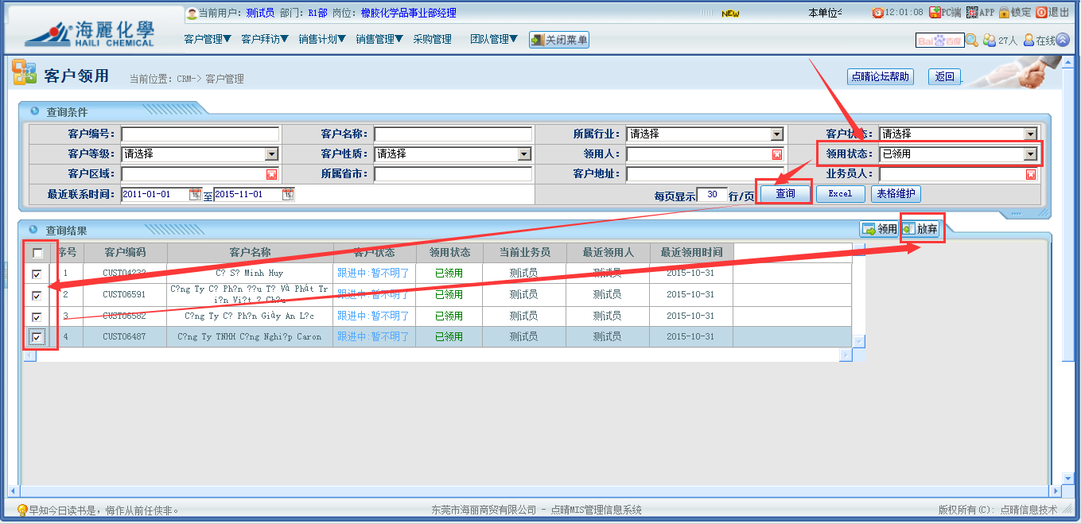Click the 查询 search button
1081x524 pixels.
pos(784,193)
